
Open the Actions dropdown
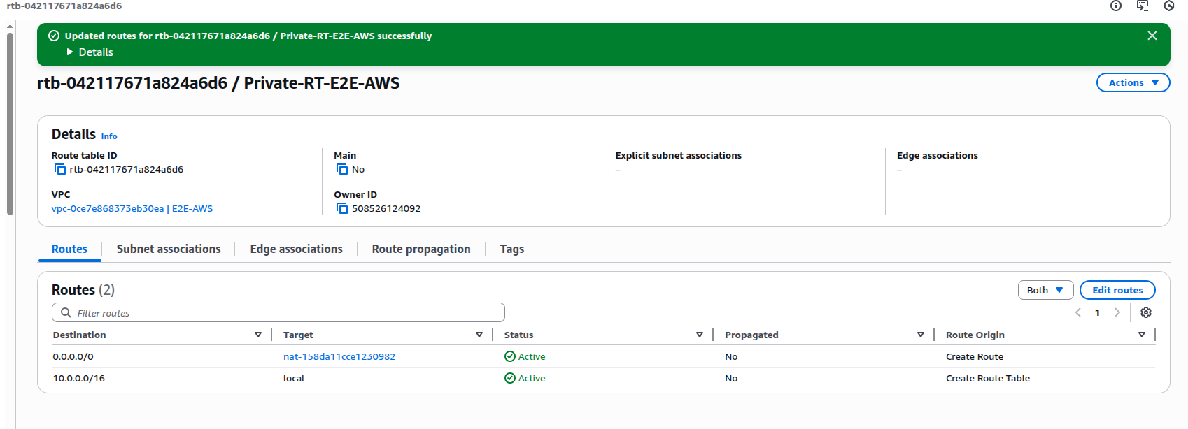pos(1133,82)
